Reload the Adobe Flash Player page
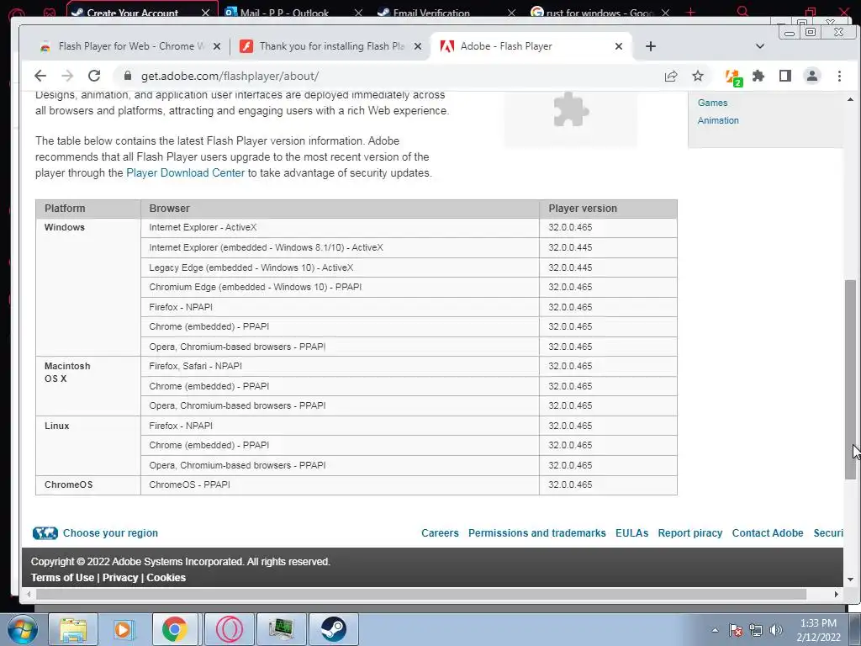Viewport: 861px width, 646px height. click(x=94, y=76)
